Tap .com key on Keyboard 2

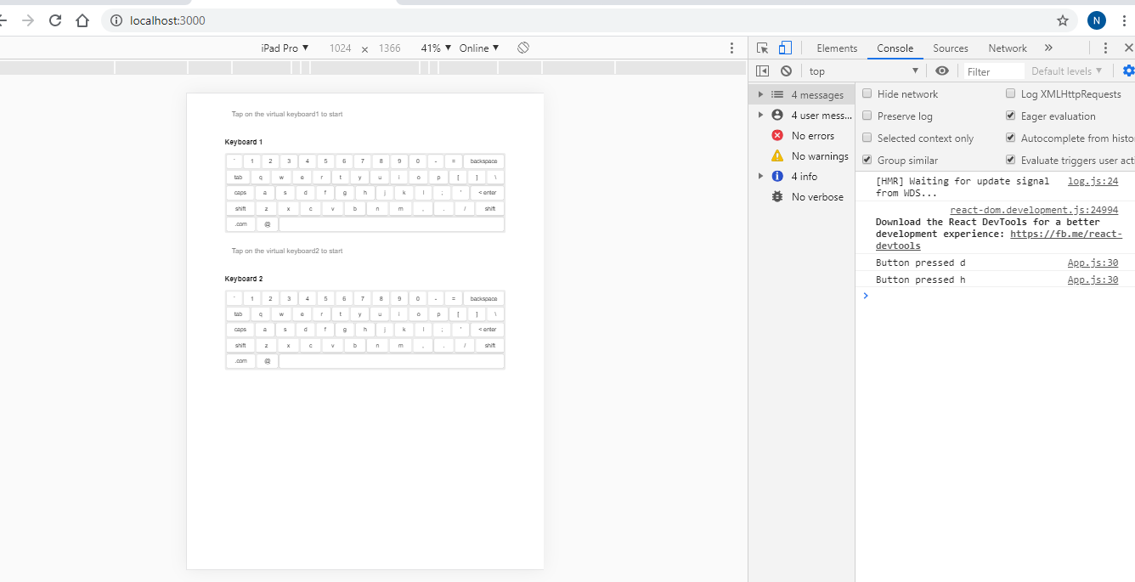[x=240, y=362]
